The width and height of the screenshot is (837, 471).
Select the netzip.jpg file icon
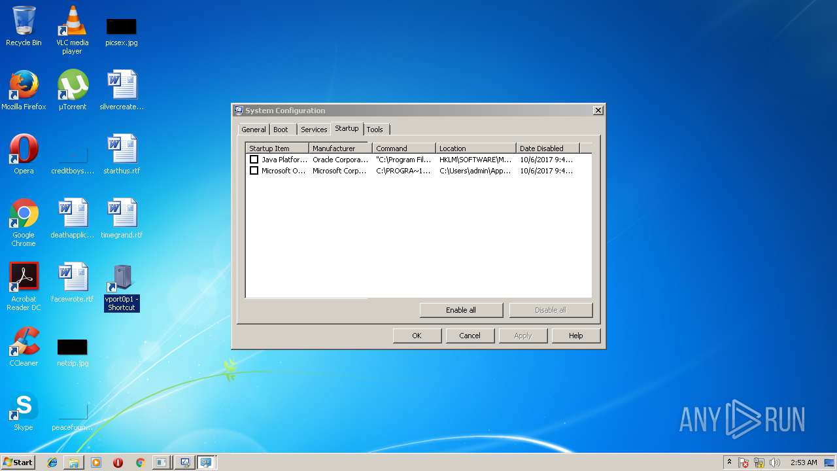72,352
